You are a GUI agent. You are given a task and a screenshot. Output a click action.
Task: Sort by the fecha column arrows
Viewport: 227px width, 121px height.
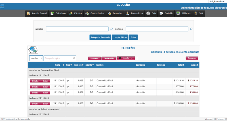tap(63, 65)
